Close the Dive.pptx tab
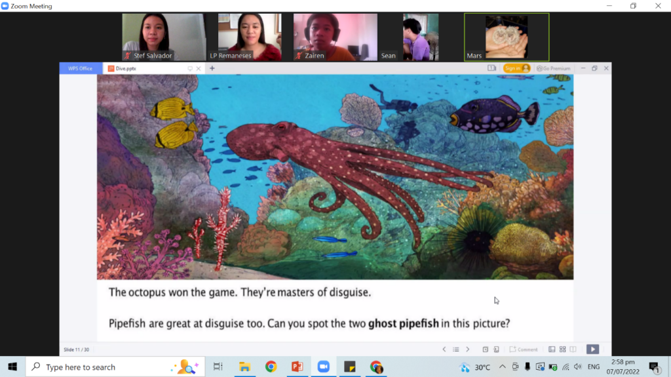This screenshot has width=671, height=377. point(199,69)
